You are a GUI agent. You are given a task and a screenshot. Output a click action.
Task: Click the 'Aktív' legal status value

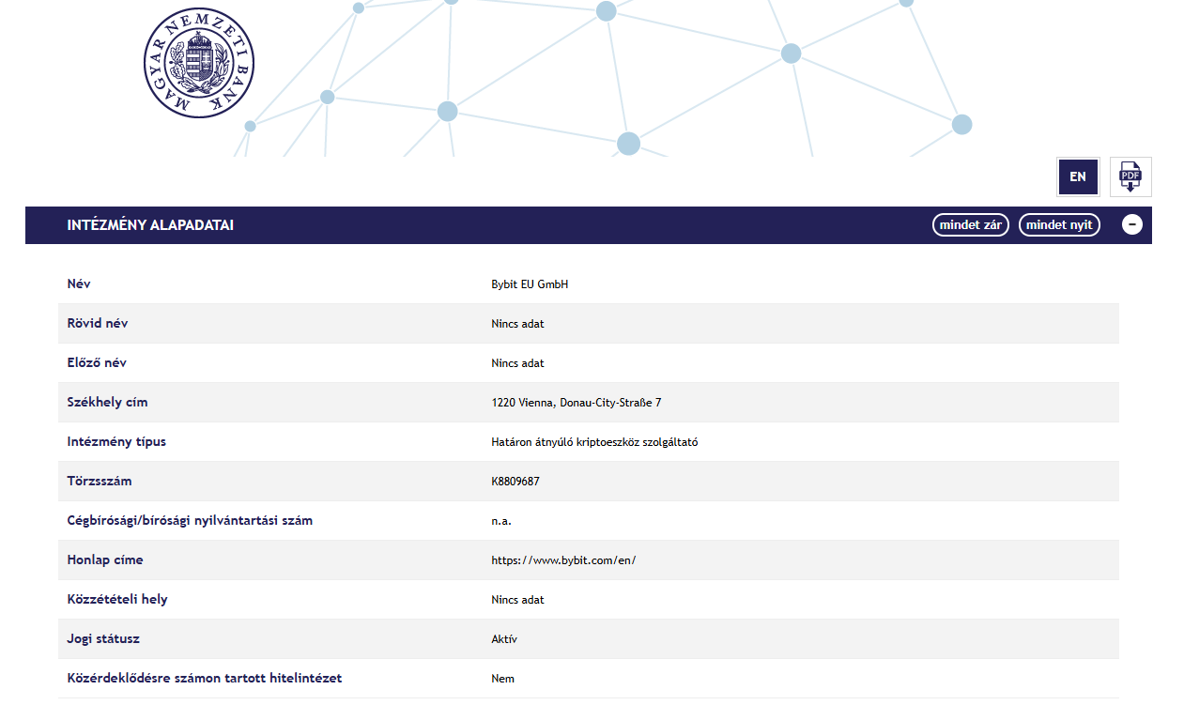pos(504,639)
